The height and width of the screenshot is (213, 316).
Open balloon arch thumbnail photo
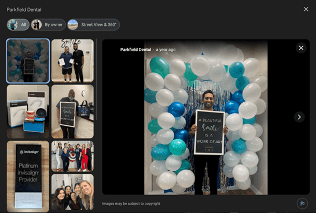pos(28,61)
